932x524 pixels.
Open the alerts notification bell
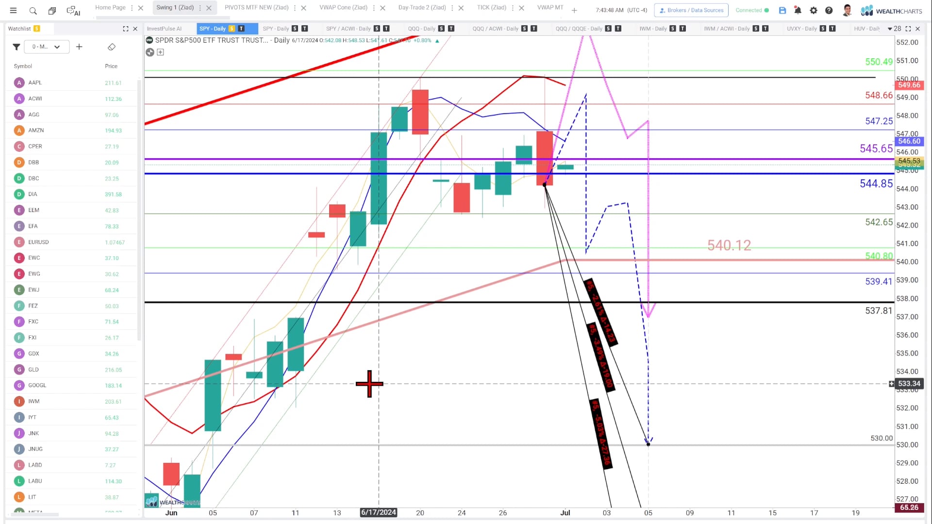(798, 10)
